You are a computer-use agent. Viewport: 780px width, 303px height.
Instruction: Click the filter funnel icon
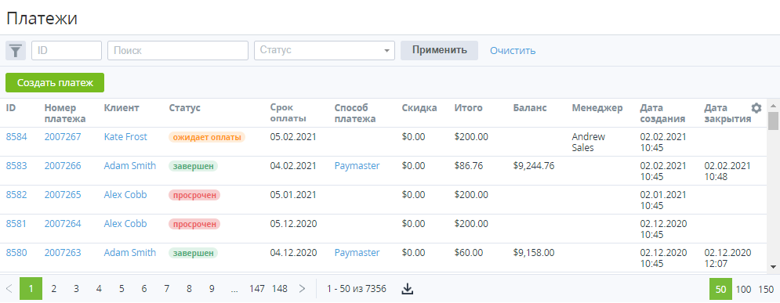tap(16, 51)
